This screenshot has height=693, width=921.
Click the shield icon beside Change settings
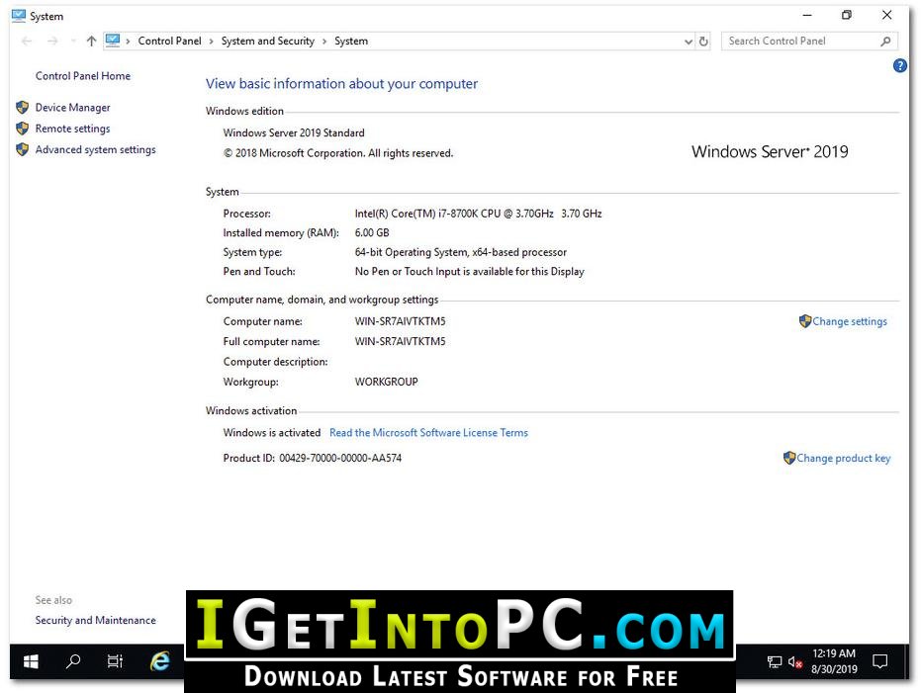click(804, 321)
